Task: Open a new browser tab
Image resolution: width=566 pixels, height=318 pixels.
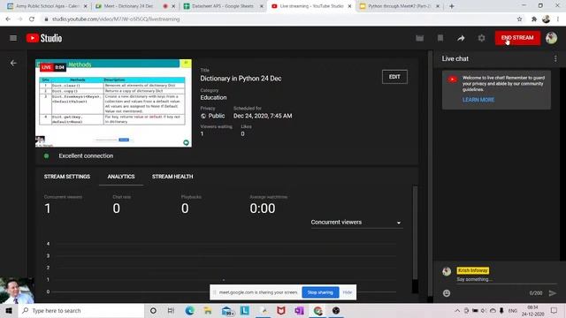Action: click(x=452, y=6)
